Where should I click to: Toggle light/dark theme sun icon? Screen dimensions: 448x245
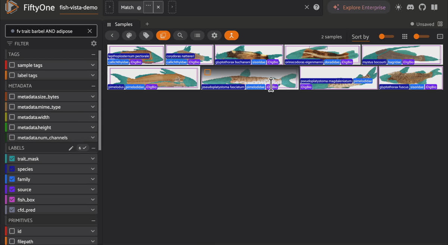click(399, 7)
